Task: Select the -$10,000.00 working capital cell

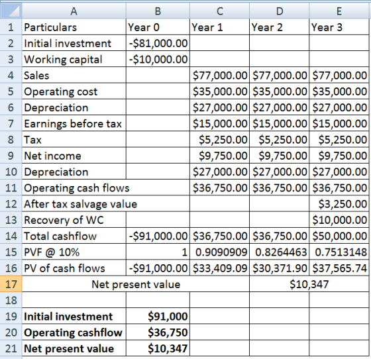Action: [158, 59]
